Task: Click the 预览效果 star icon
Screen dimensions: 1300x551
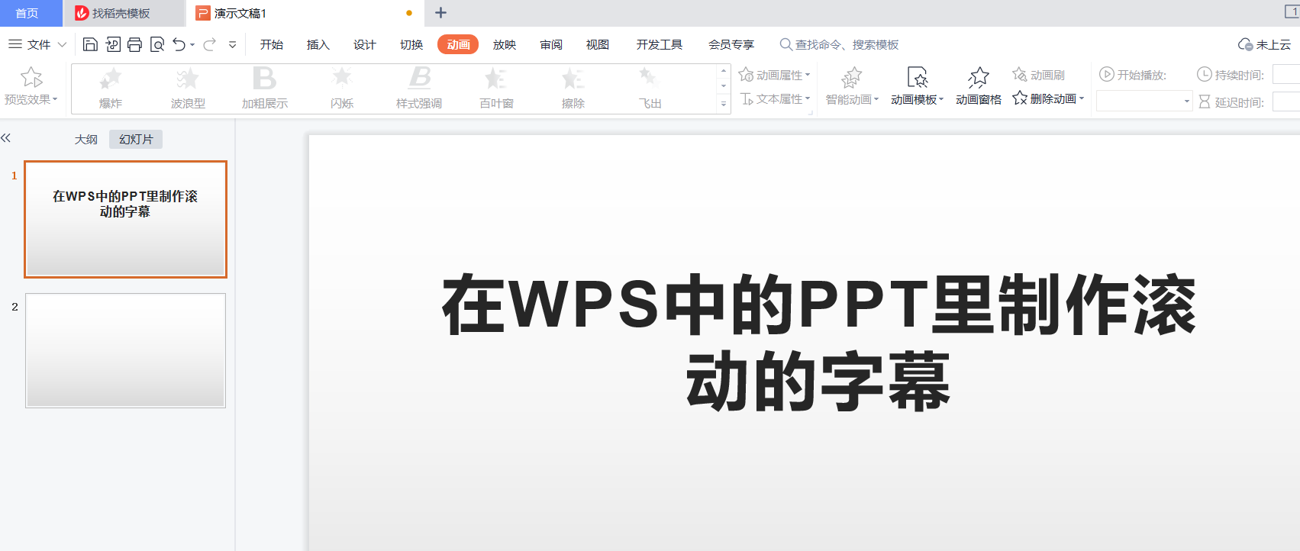Action: [x=31, y=77]
